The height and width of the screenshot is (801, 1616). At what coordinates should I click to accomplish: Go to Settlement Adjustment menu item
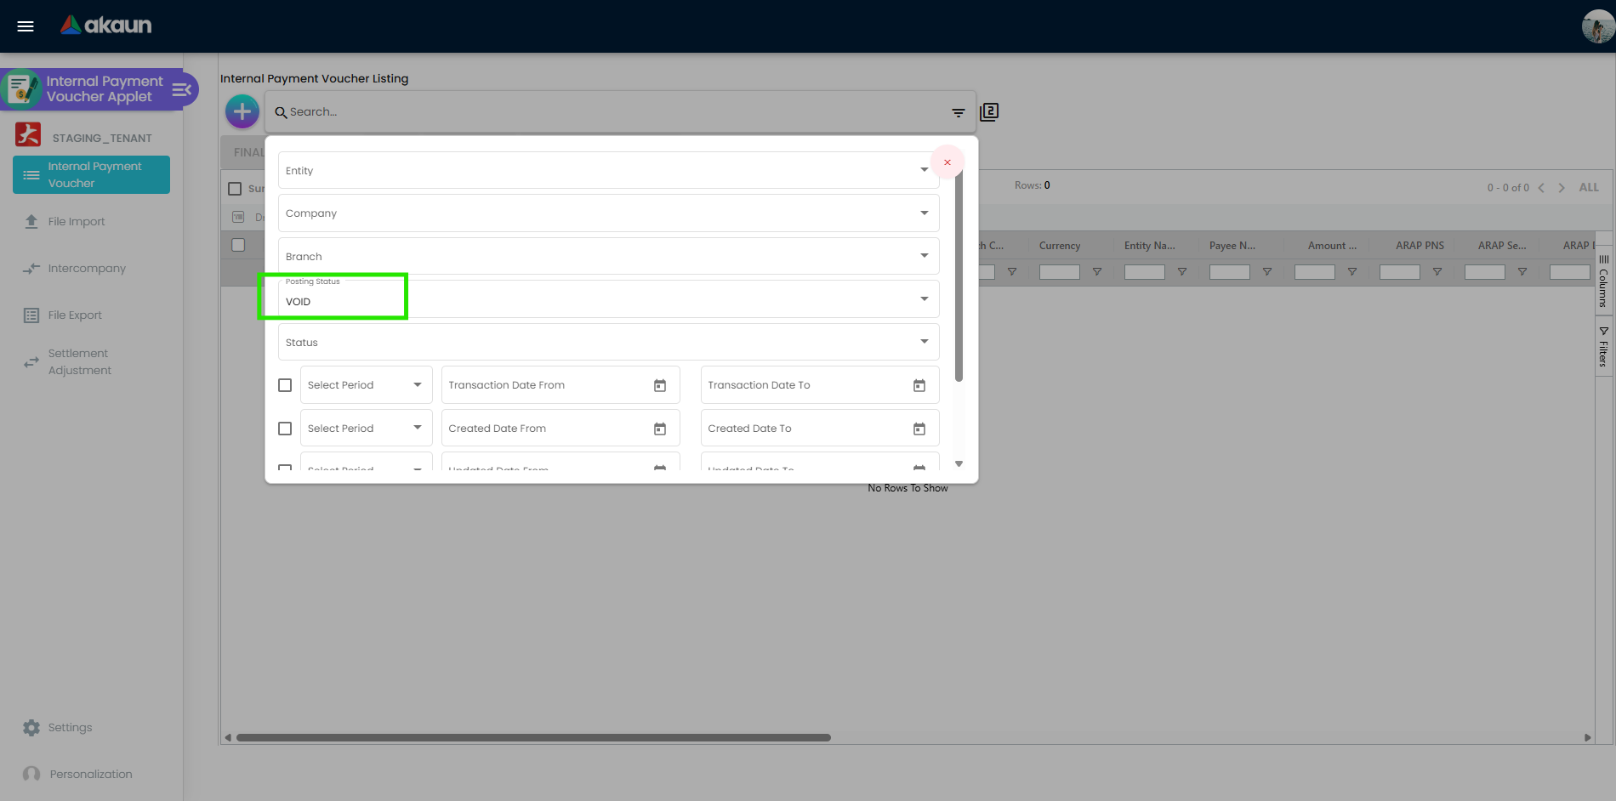point(79,362)
